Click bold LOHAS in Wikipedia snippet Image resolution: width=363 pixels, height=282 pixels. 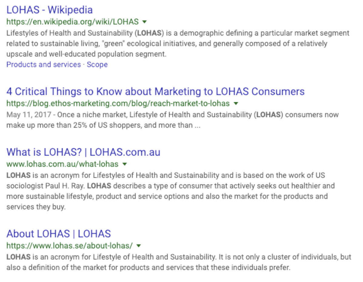(x=149, y=33)
